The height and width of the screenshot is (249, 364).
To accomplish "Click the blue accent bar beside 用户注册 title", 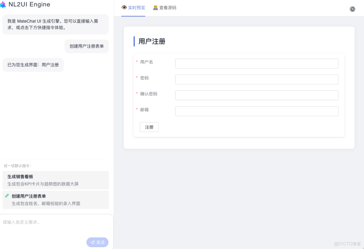I will (135, 41).
